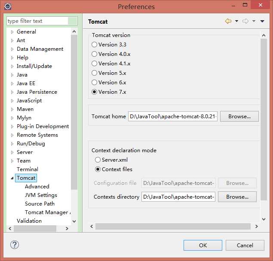The image size is (273, 261).
Task: Expand the Java EE node
Action: pyautogui.click(x=12, y=83)
